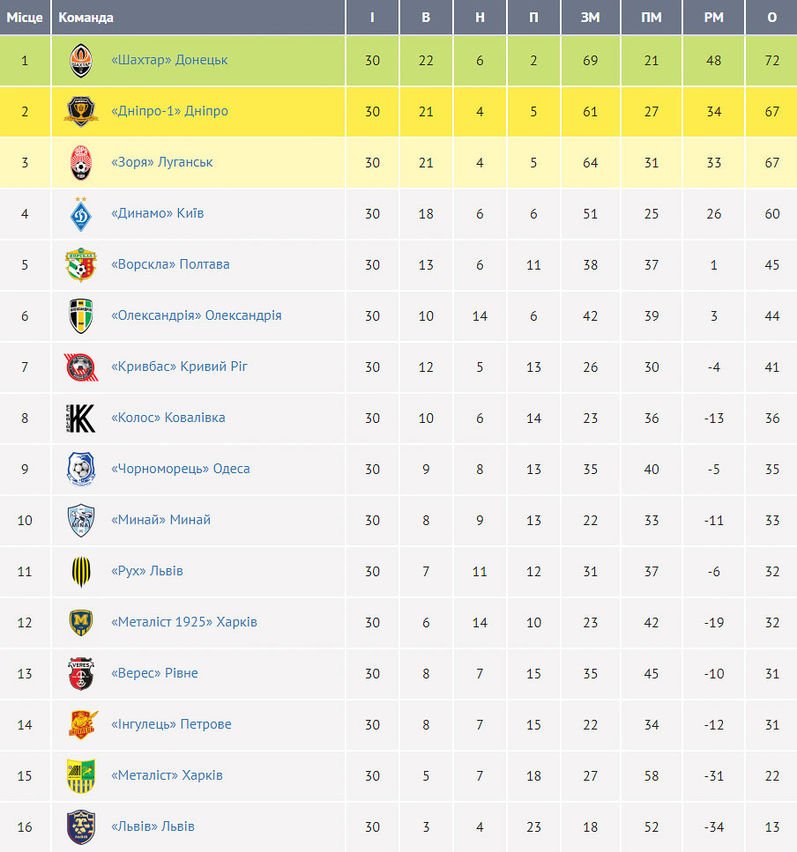Open «Олександрія» Олександрія team link
The image size is (797, 852).
click(x=197, y=315)
